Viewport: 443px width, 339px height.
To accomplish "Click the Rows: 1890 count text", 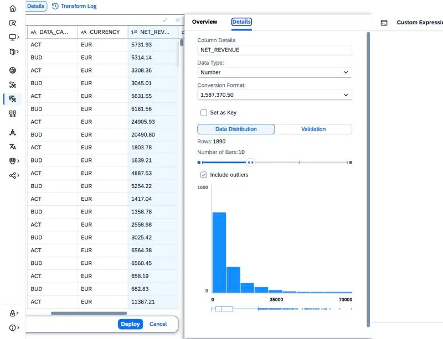I will click(212, 142).
